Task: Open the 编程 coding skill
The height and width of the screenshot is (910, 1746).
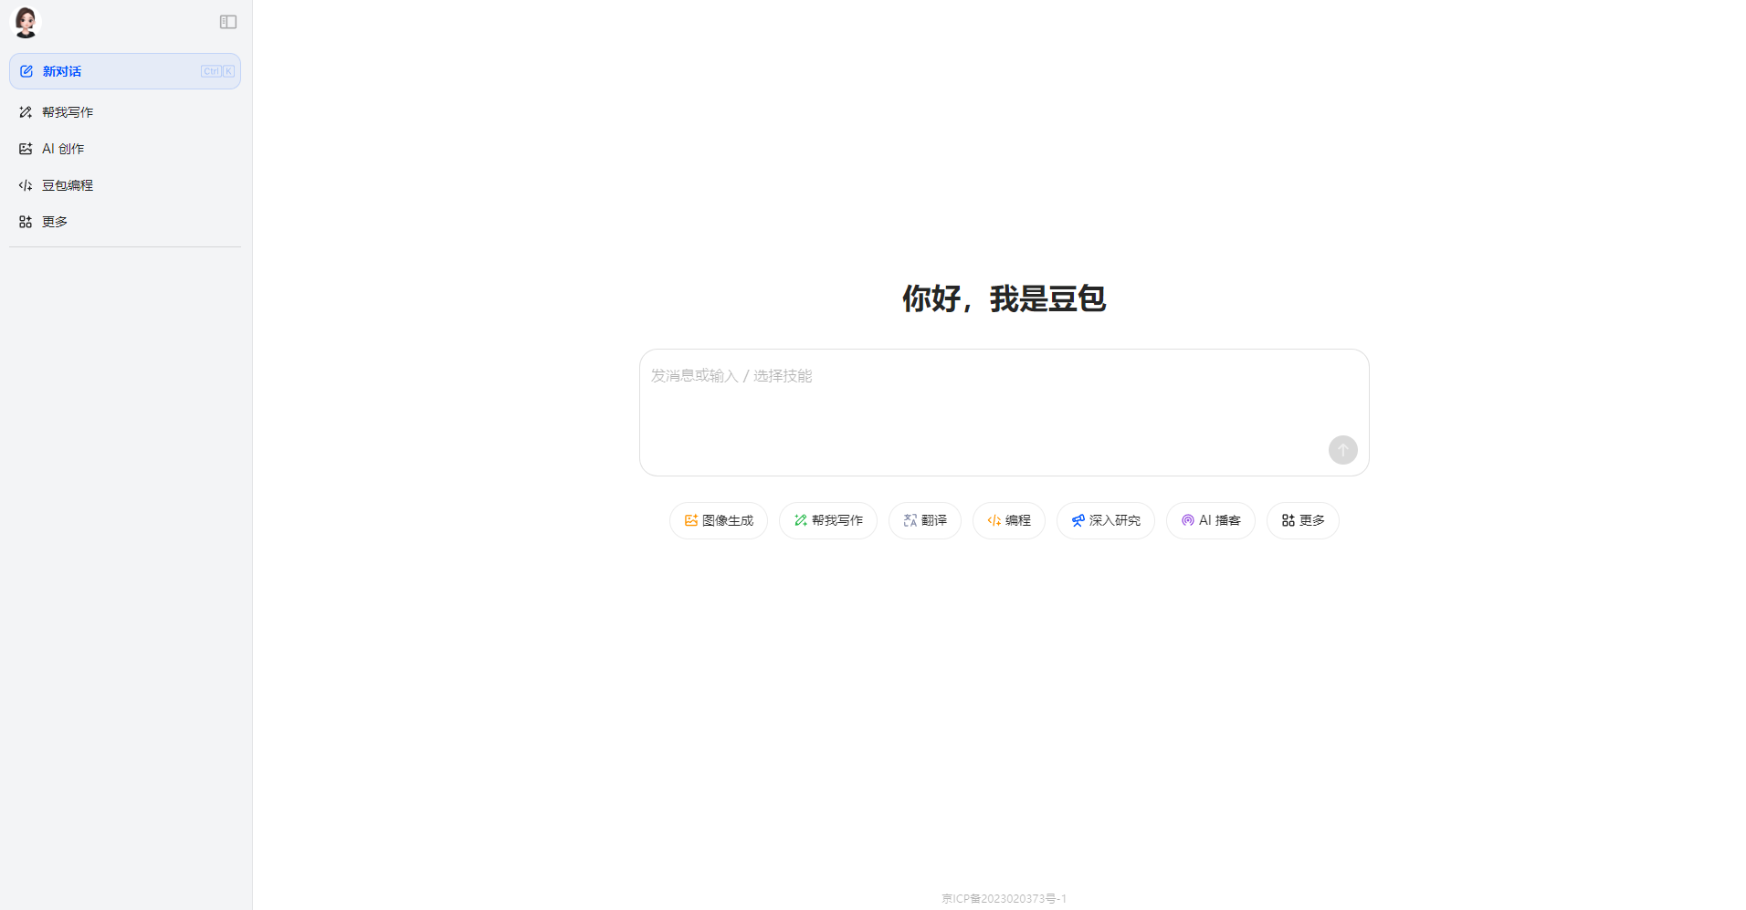Action: tap(1008, 519)
